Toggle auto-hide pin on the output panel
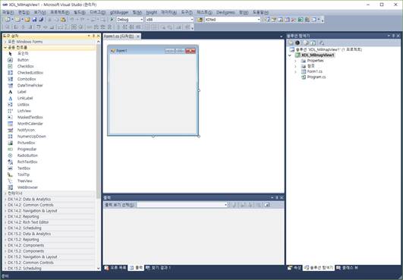The height and width of the screenshot is (280, 403). pyautogui.click(x=277, y=197)
